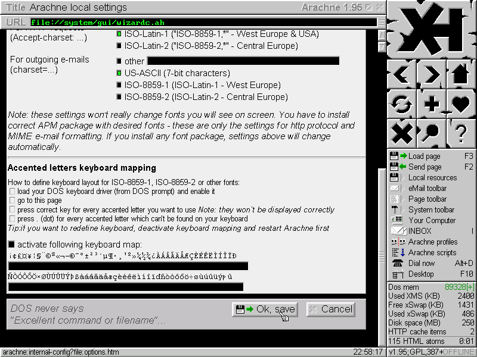Click the Arachne profiles icon

398,242
